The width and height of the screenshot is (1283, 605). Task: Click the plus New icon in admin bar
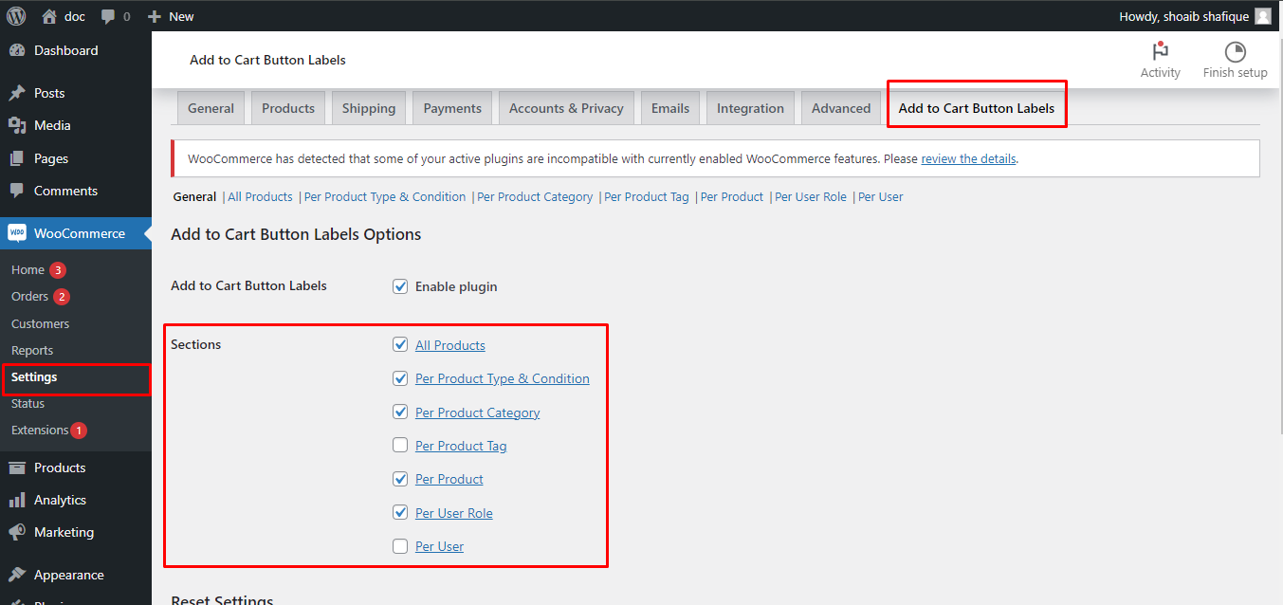155,16
